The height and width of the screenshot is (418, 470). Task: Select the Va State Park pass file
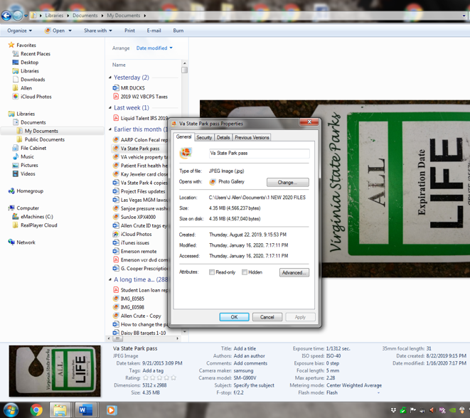[x=139, y=149]
